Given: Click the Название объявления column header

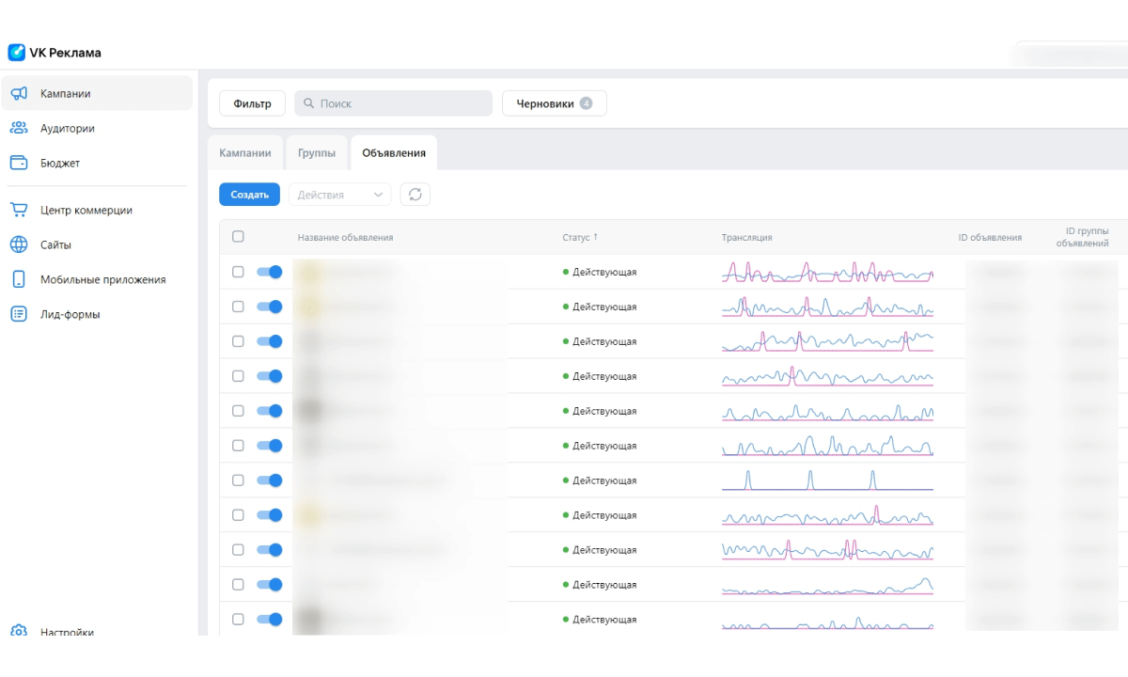Looking at the screenshot, I should [345, 238].
